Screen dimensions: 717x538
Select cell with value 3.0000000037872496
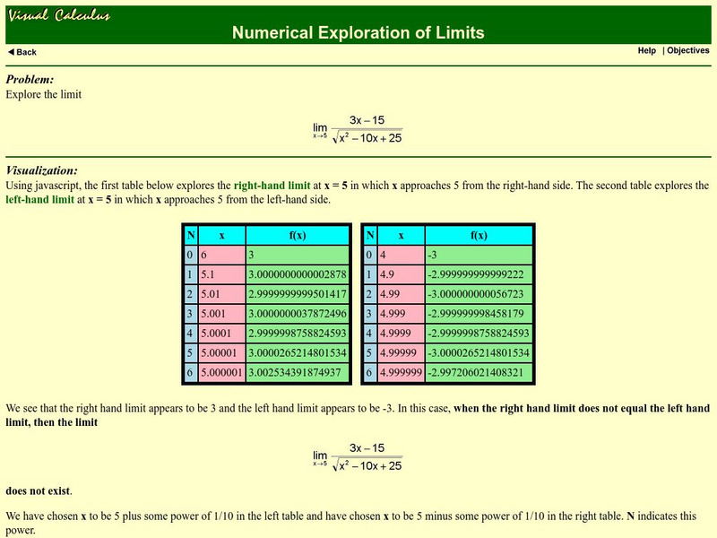click(x=298, y=314)
